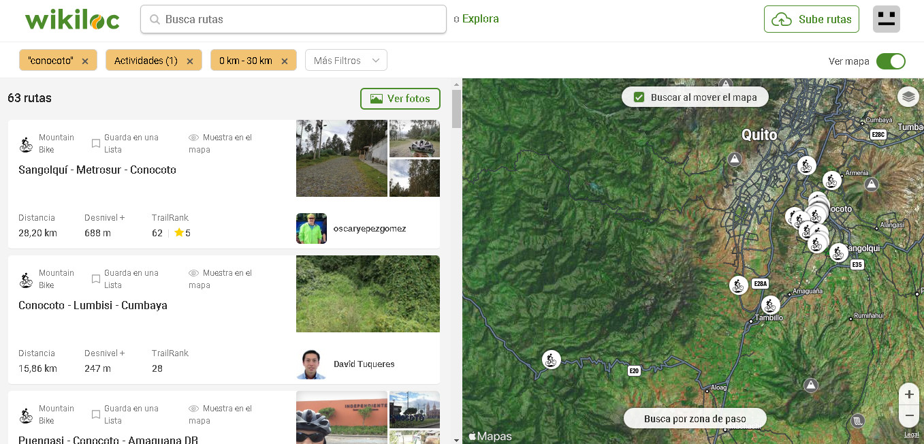The image size is (924, 444).
Task: Open the large cobblestone road photo
Action: click(342, 159)
